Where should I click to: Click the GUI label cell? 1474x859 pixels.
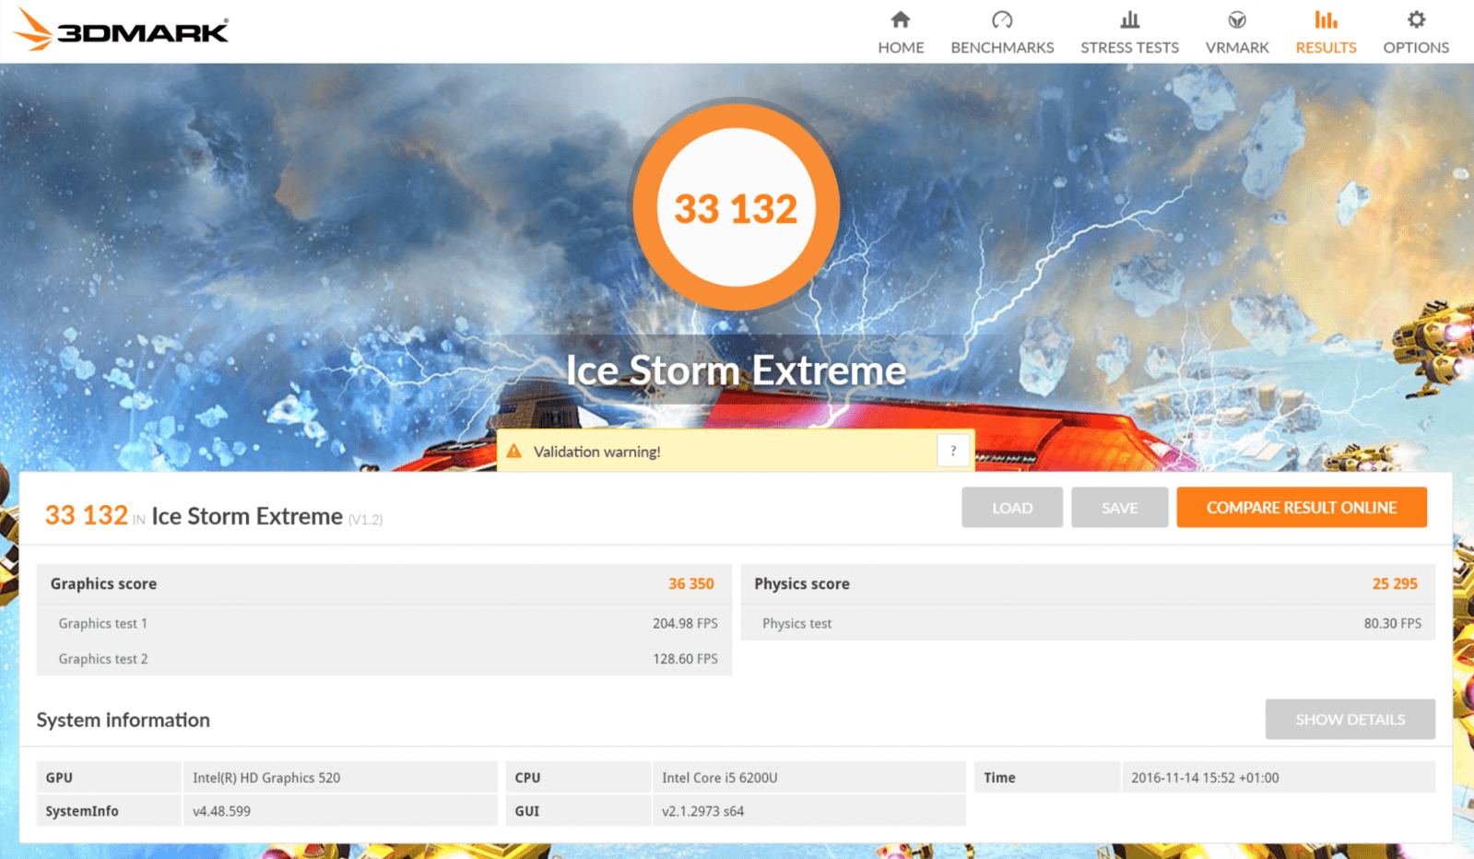coord(578,811)
